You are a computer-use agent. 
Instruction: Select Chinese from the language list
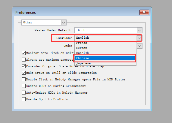tap(105, 58)
